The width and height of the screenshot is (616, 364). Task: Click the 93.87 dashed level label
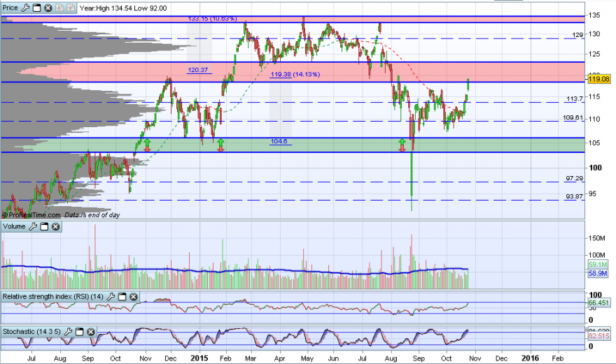pos(575,196)
